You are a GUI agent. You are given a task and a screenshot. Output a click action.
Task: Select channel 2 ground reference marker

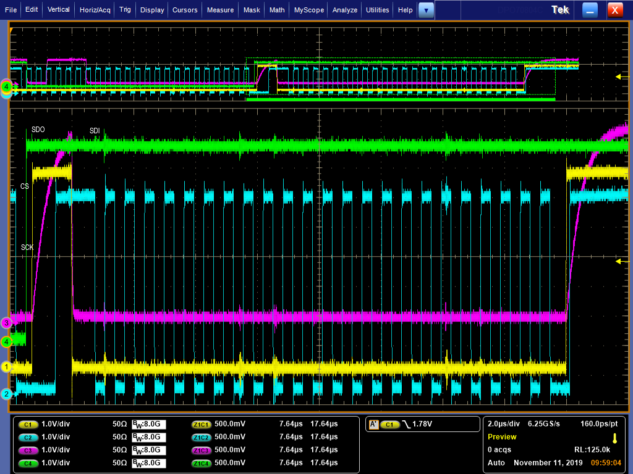coord(7,394)
